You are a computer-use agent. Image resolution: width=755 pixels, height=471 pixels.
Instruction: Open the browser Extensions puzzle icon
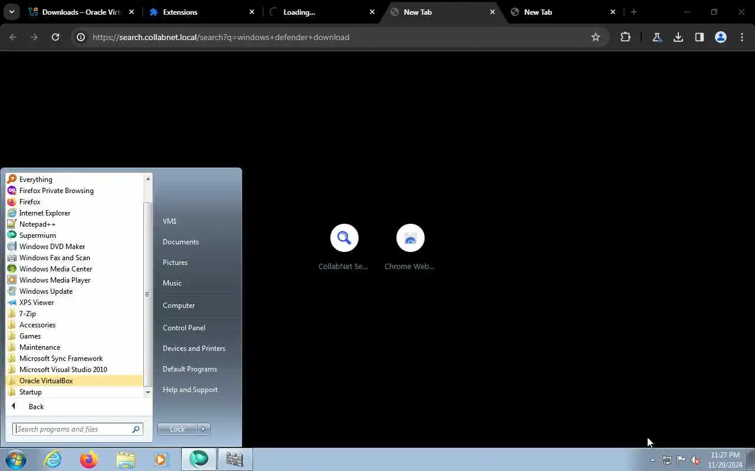click(626, 37)
